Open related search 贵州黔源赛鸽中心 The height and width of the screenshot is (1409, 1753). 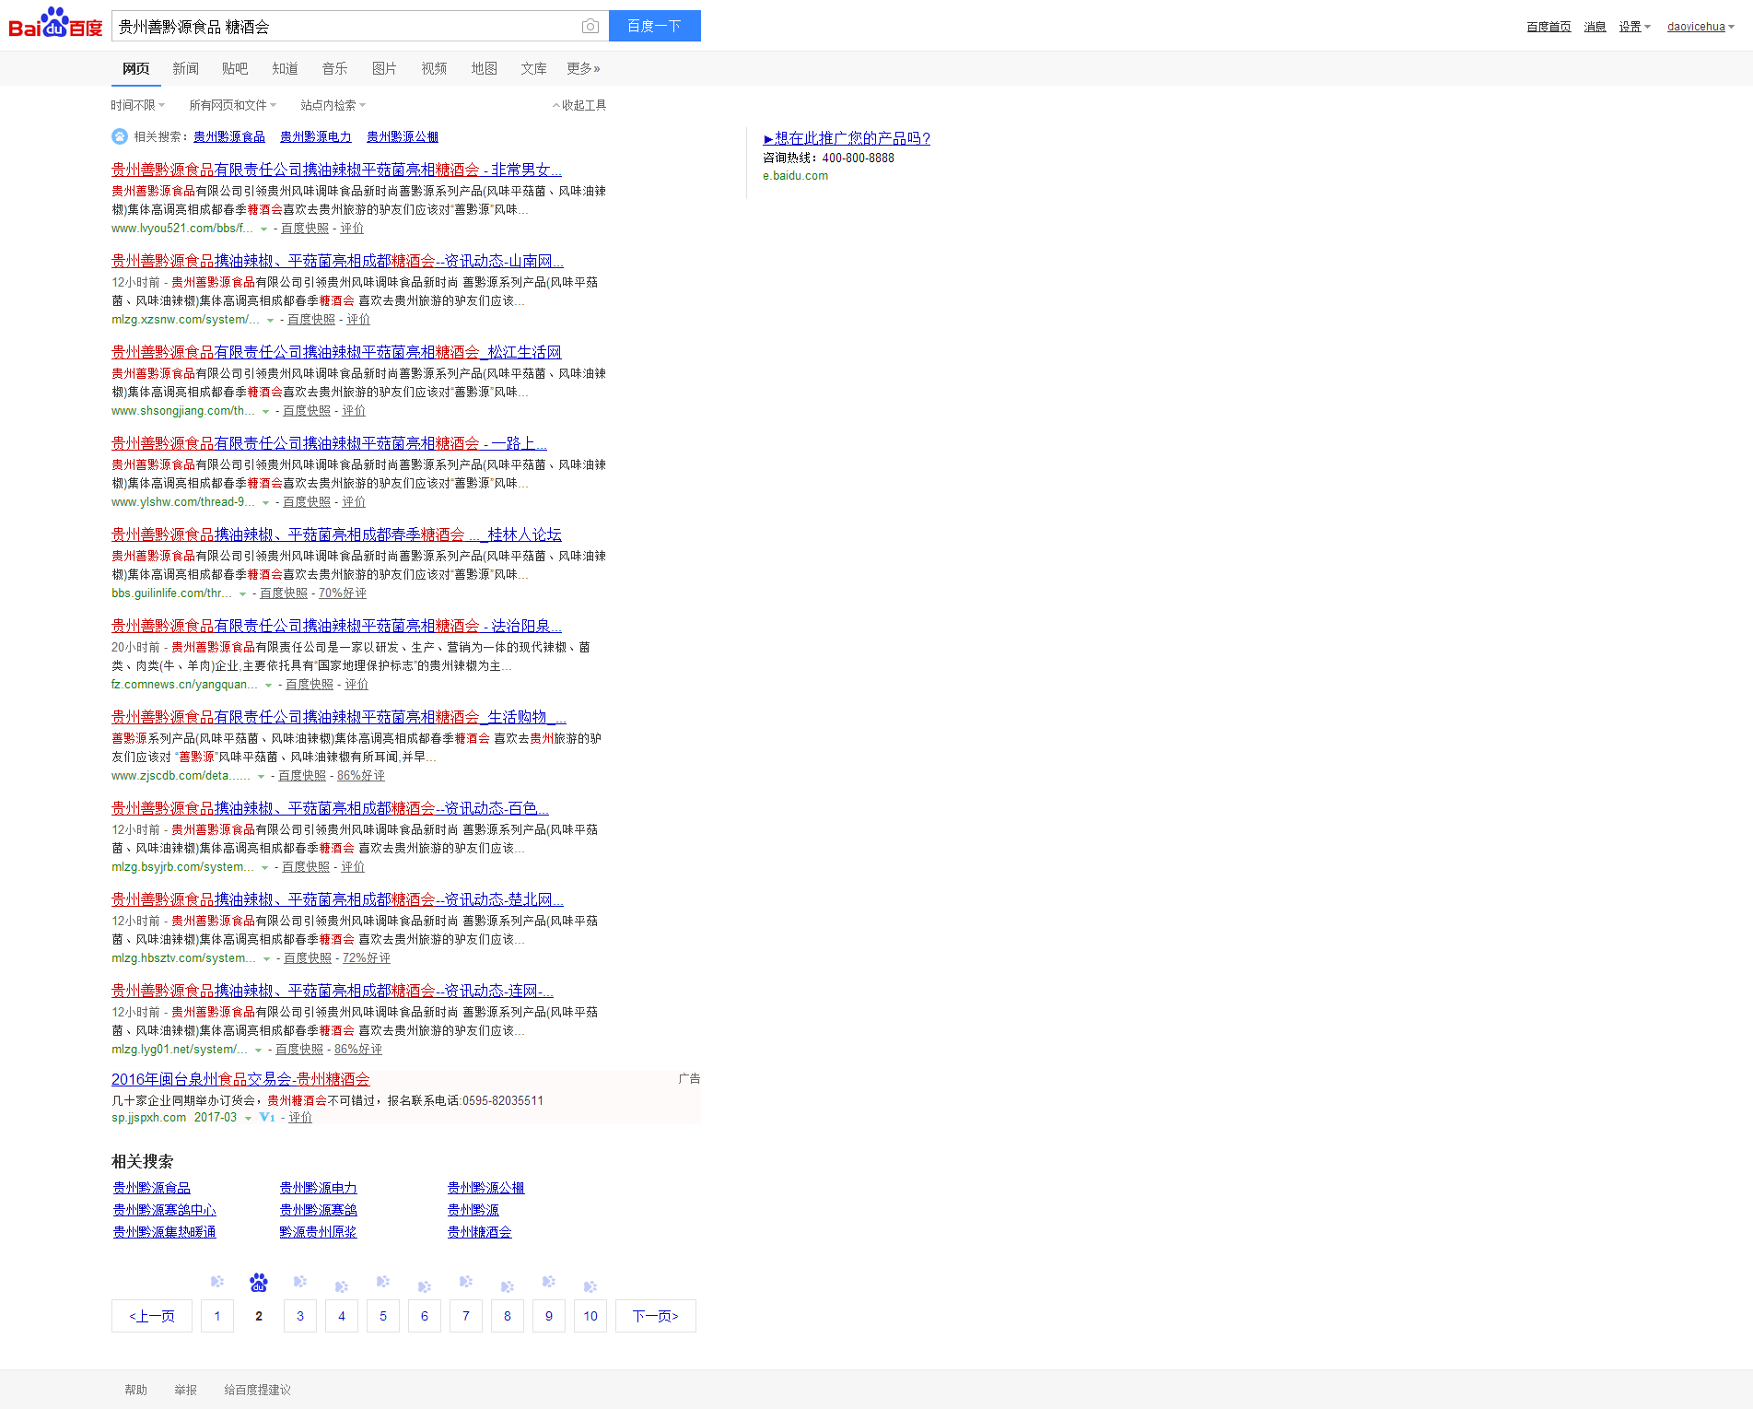[x=165, y=1210]
